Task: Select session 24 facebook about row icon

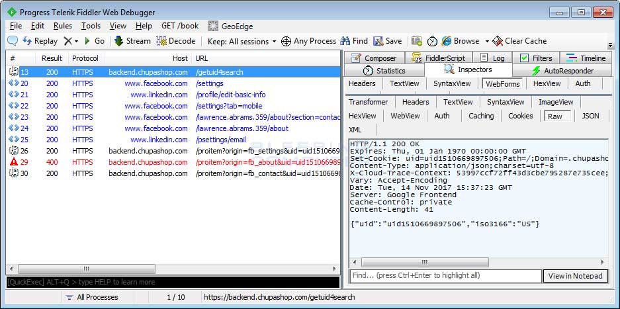Action: (x=14, y=128)
